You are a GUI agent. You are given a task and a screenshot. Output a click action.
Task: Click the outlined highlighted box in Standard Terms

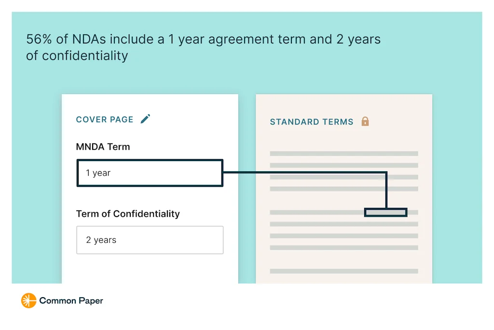[385, 212]
